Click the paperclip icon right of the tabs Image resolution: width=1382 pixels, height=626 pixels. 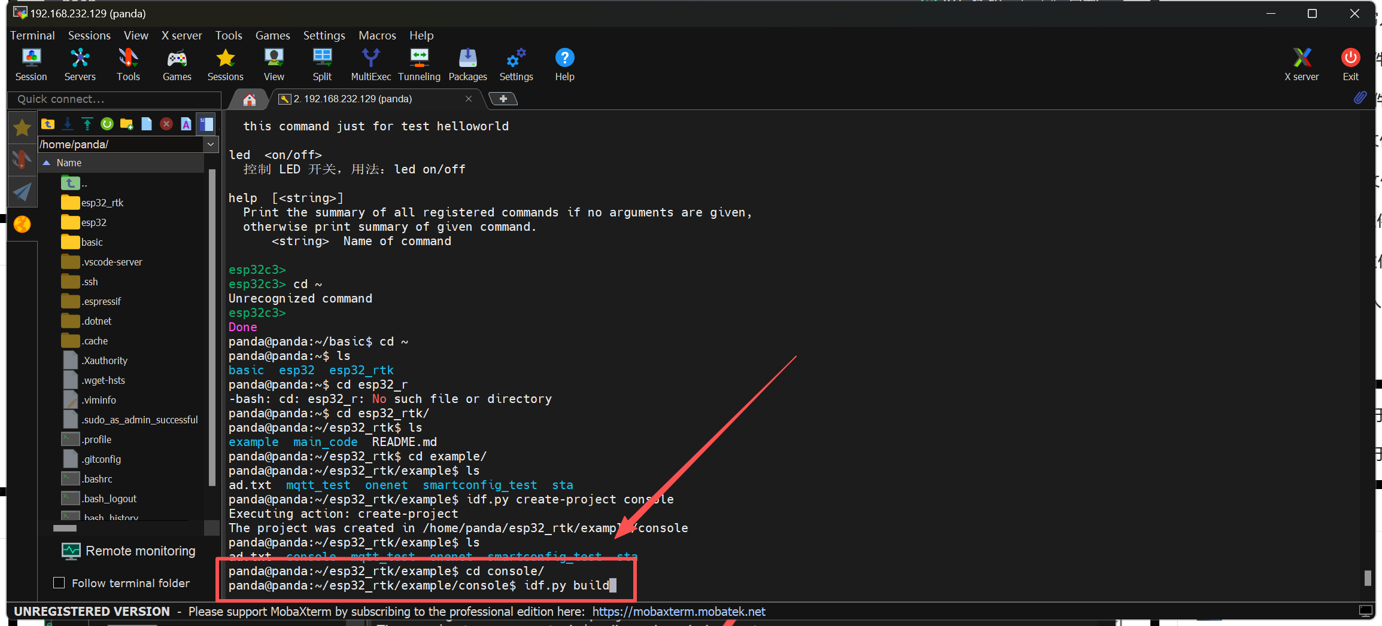tap(1360, 97)
